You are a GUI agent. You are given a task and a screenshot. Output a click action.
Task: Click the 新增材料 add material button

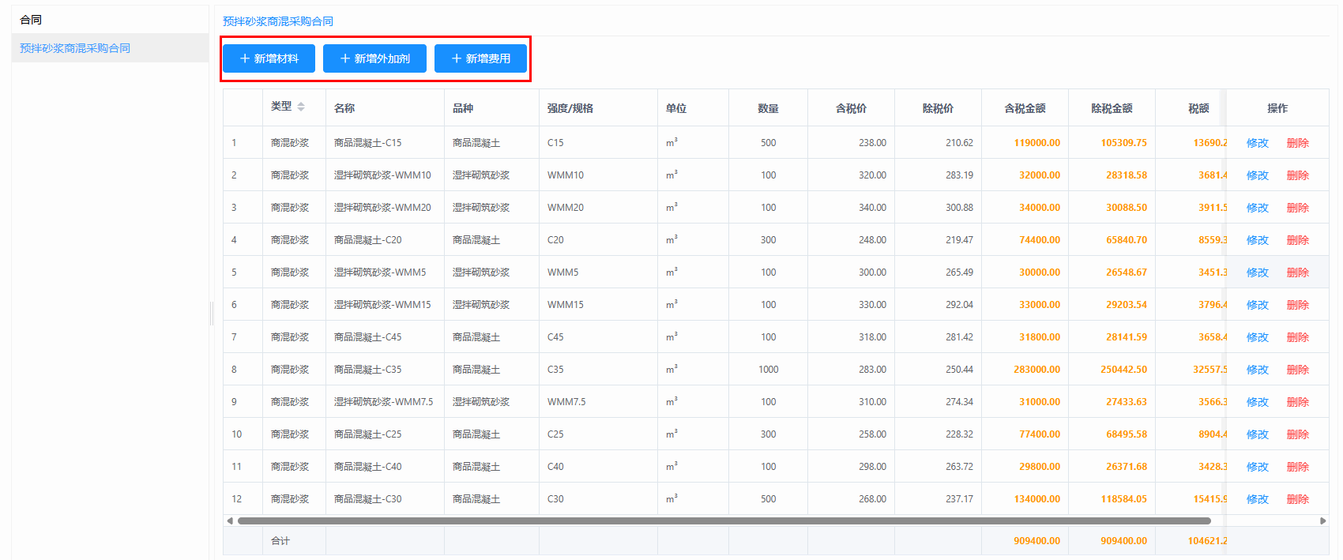(269, 58)
